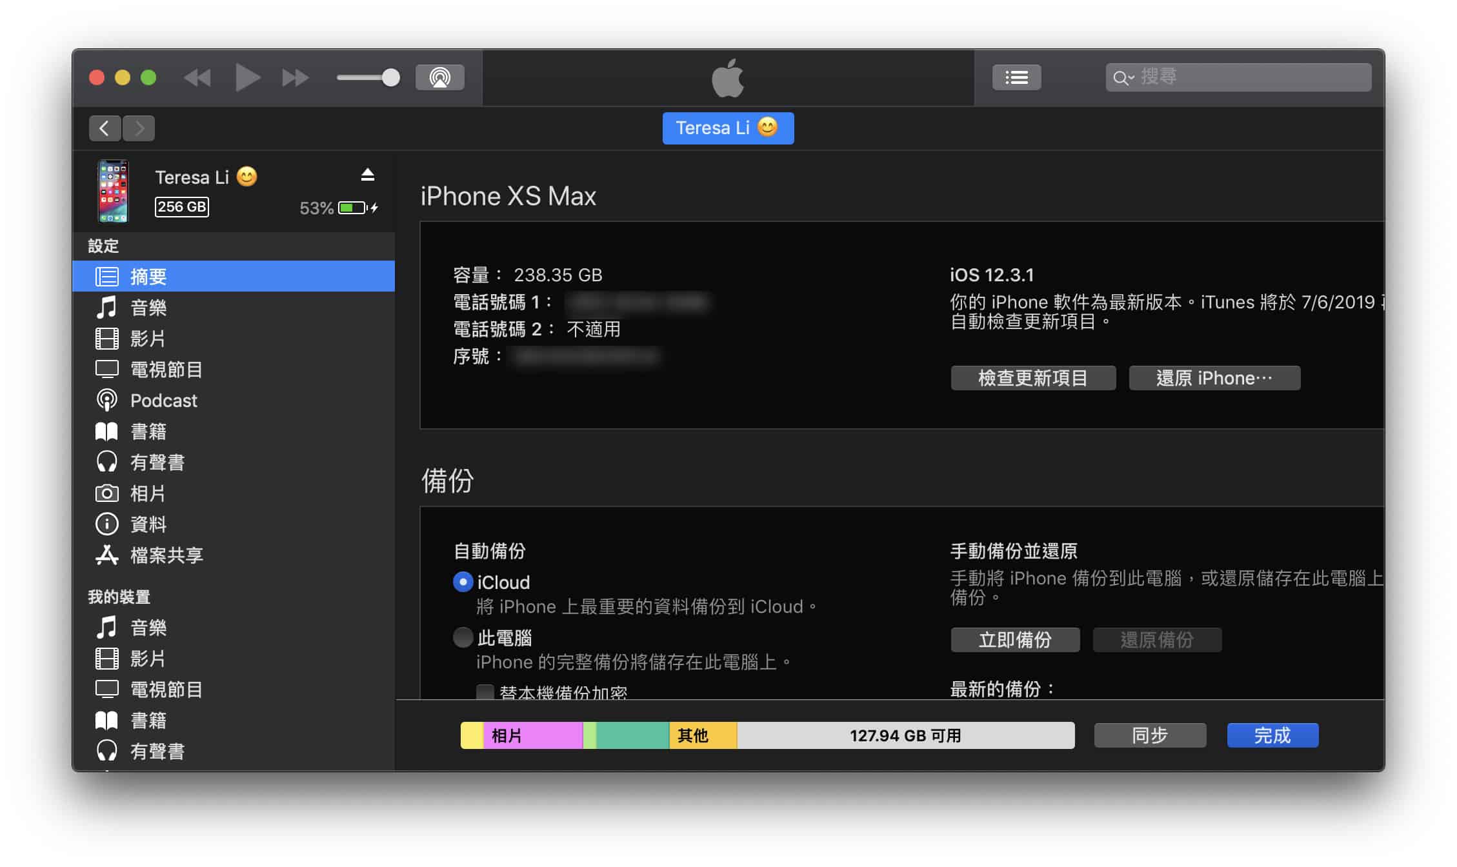
Task: Click the 還原 iPhone… button
Action: (x=1214, y=377)
